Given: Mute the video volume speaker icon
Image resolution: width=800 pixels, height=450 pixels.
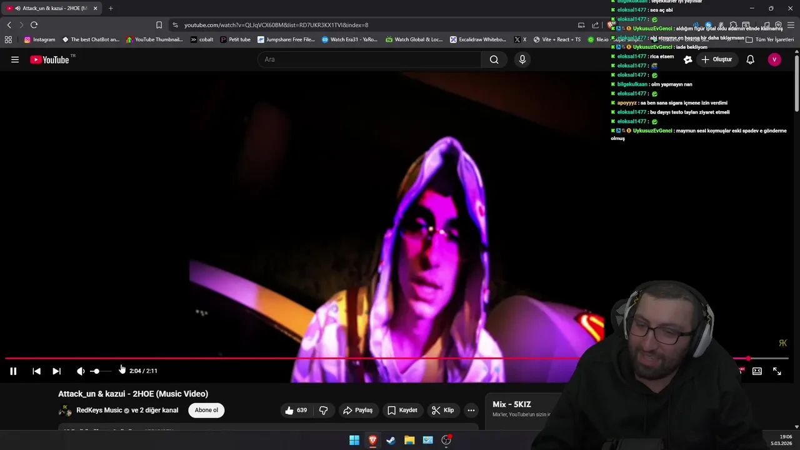Looking at the screenshot, I should 81,371.
